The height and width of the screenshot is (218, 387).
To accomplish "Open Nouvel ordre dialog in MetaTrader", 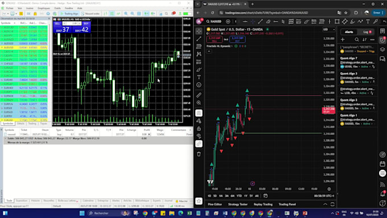I will (x=90, y=14).
